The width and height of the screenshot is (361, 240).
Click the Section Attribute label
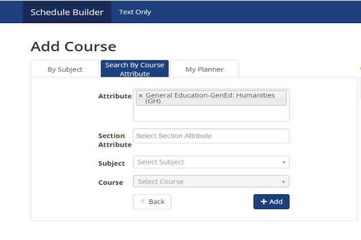pos(115,140)
